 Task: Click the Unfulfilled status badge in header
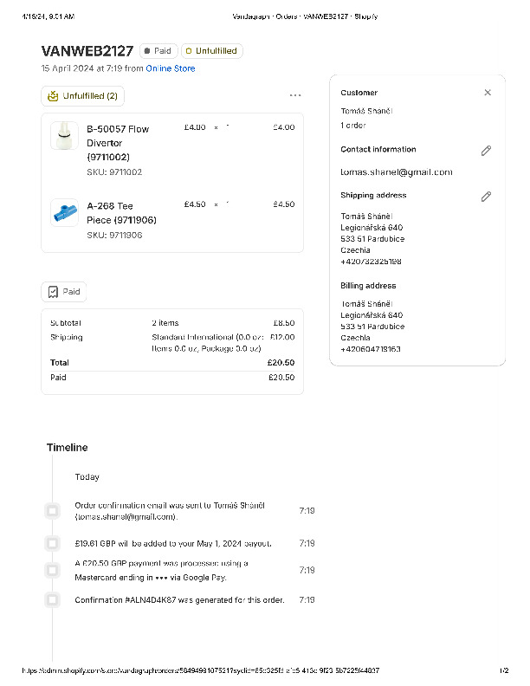point(211,51)
